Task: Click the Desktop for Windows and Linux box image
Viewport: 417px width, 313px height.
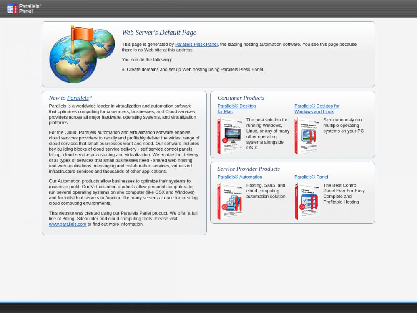Action: (306, 136)
